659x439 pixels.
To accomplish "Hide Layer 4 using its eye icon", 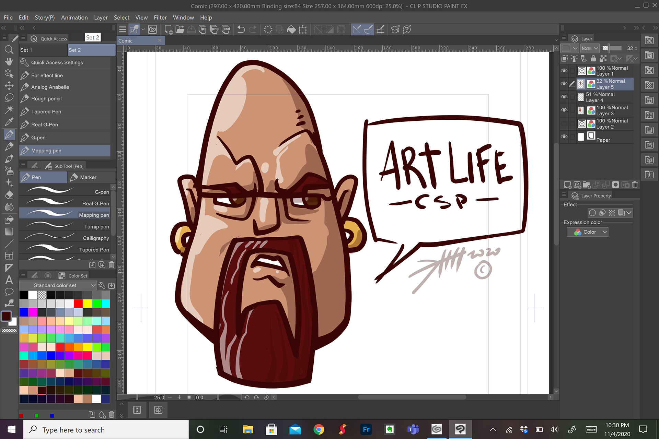I will (x=564, y=97).
